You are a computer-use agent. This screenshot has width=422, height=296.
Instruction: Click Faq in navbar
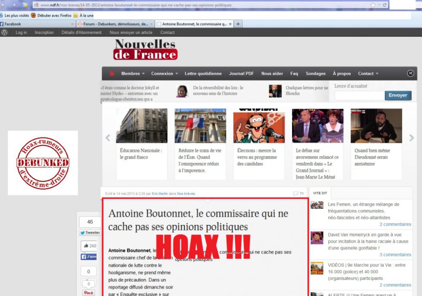click(294, 74)
